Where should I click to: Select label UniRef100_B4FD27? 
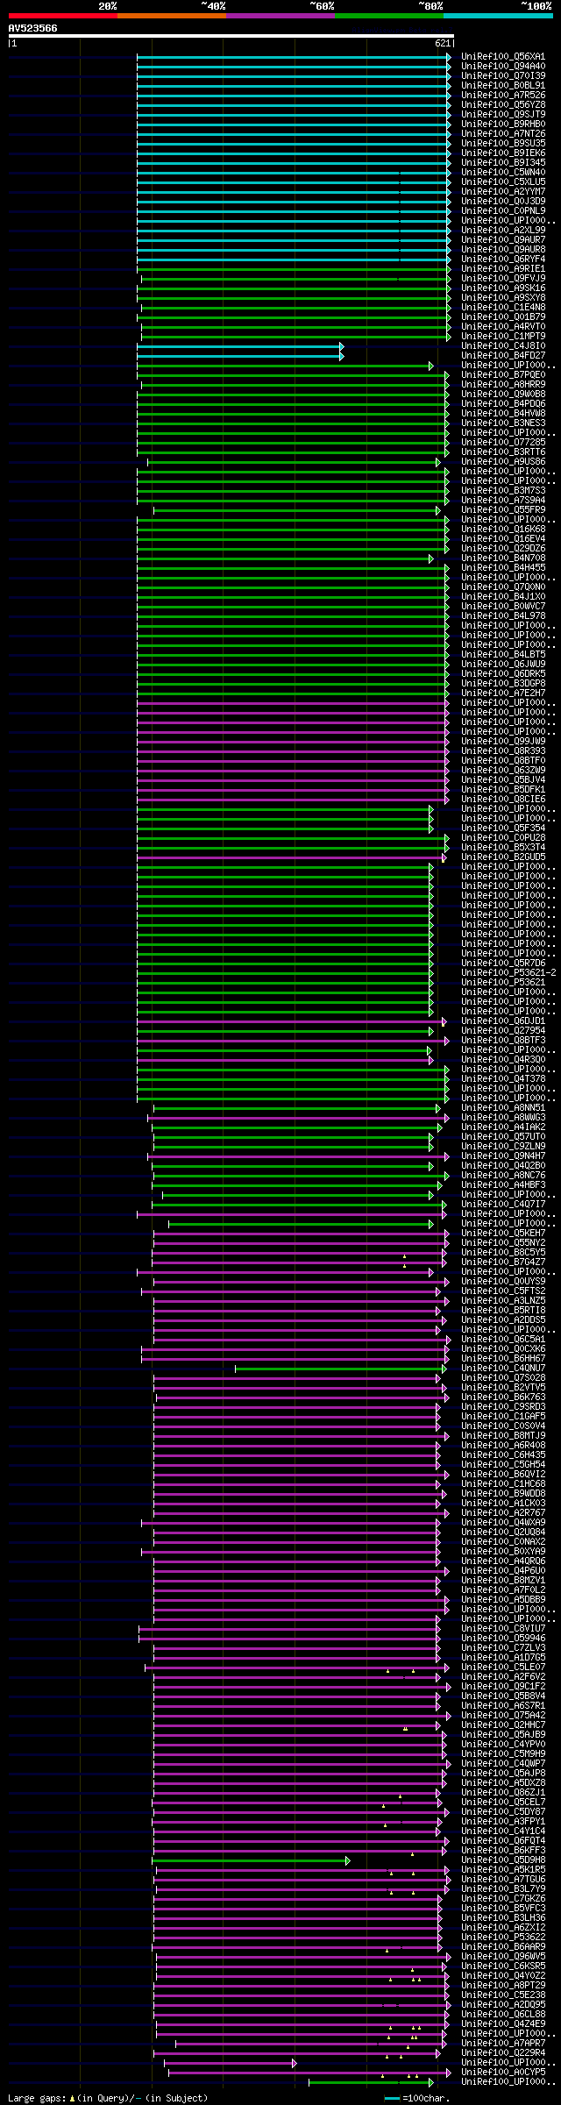click(503, 355)
